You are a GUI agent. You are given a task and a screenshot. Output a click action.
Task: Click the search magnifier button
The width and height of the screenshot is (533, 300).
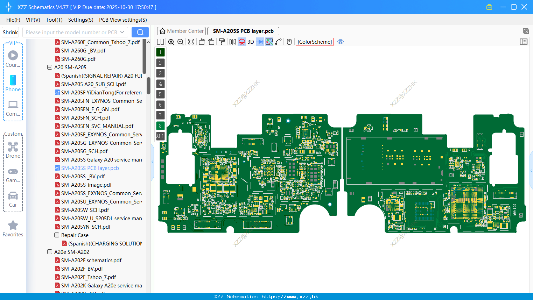point(140,32)
